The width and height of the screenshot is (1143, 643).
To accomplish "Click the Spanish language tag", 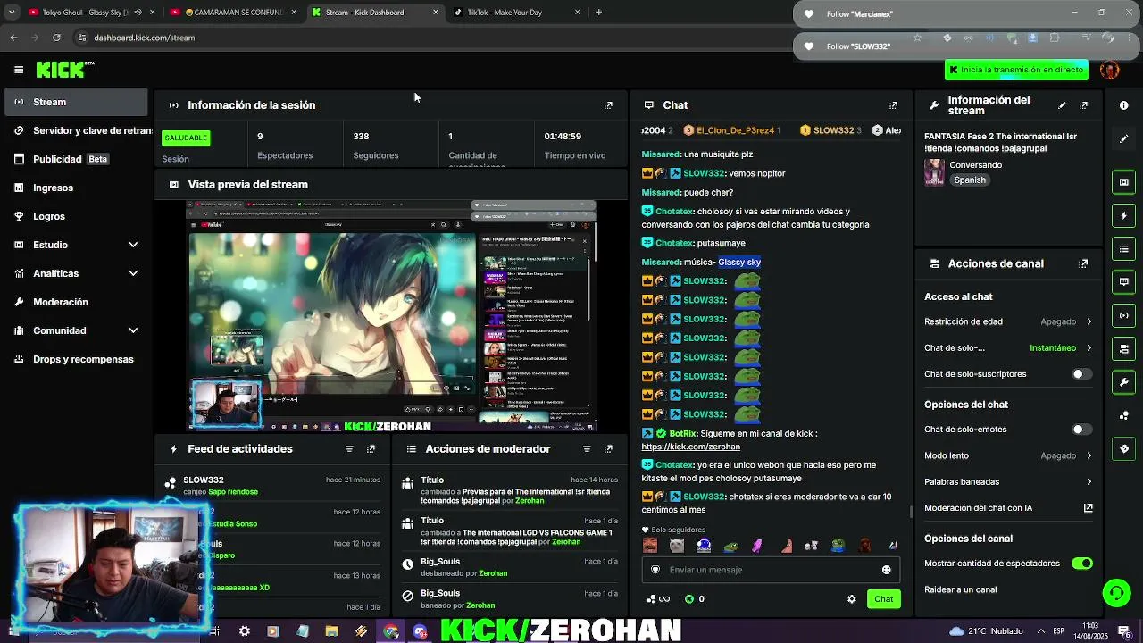I will click(970, 180).
